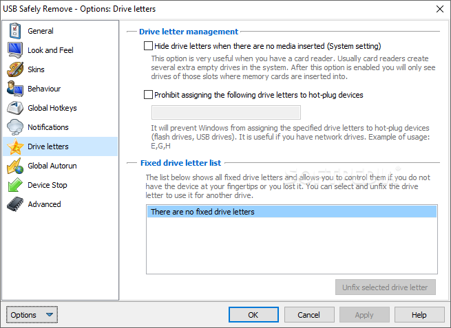The image size is (451, 328).
Task: Click the Look and Feel monitor icon
Action: click(15, 50)
